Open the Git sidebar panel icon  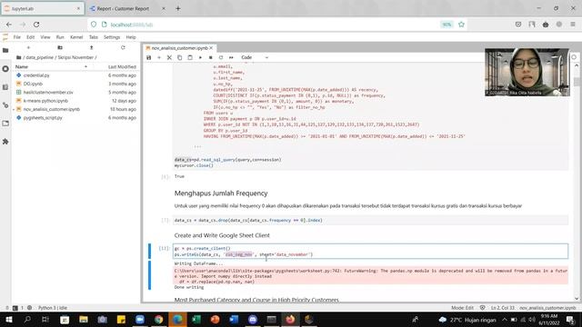click(5, 105)
